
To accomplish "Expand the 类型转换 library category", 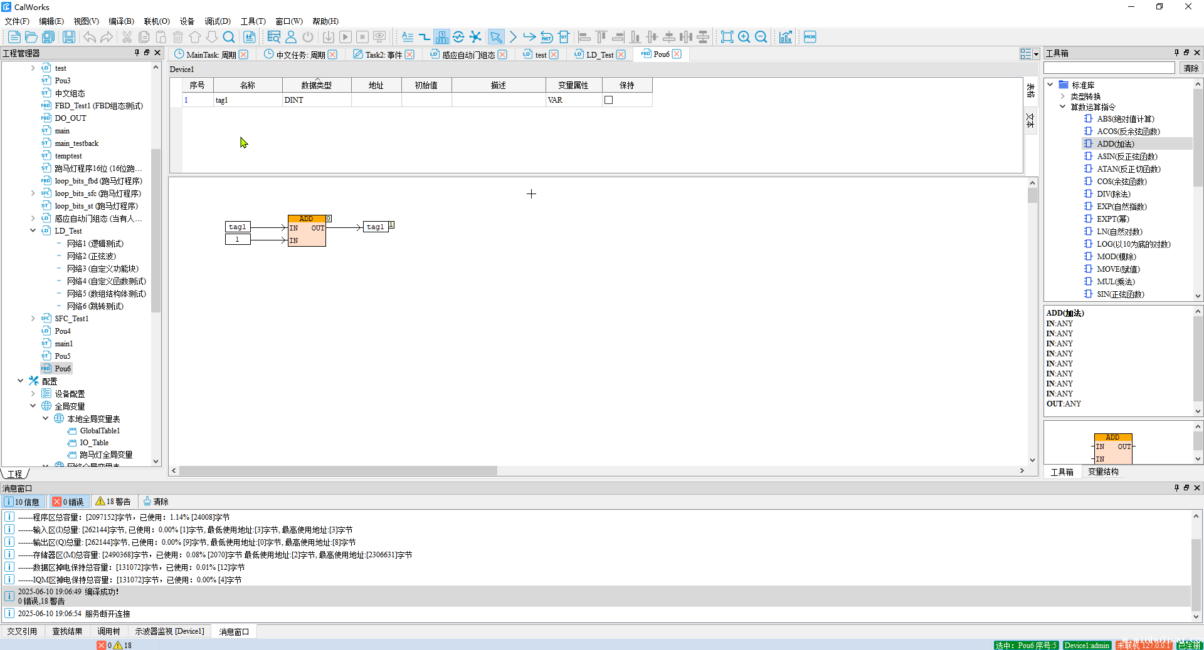I will click(x=1062, y=96).
